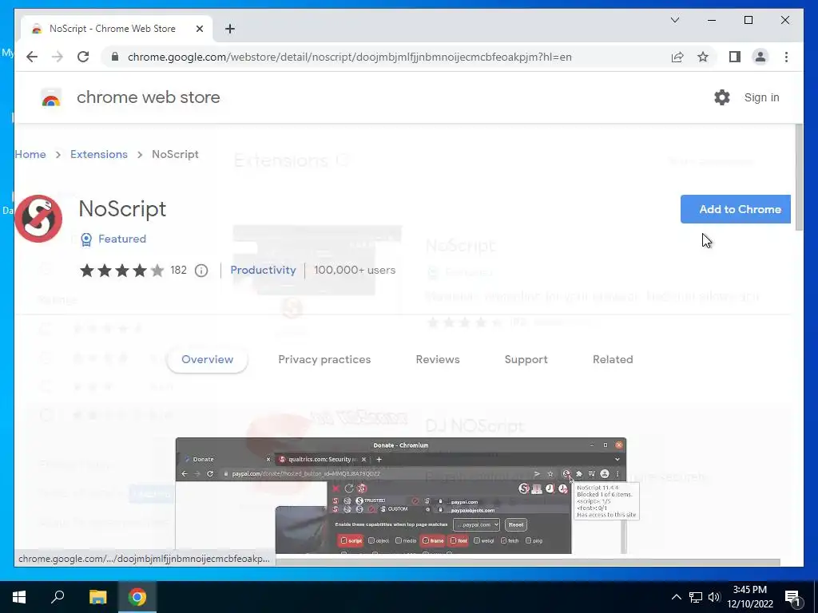Click the Chrome taskbar icon
818x613 pixels.
point(137,597)
